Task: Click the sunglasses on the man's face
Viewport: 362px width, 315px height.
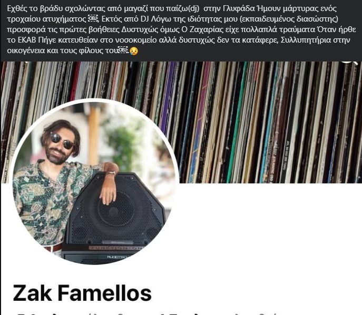Action: 62,141
